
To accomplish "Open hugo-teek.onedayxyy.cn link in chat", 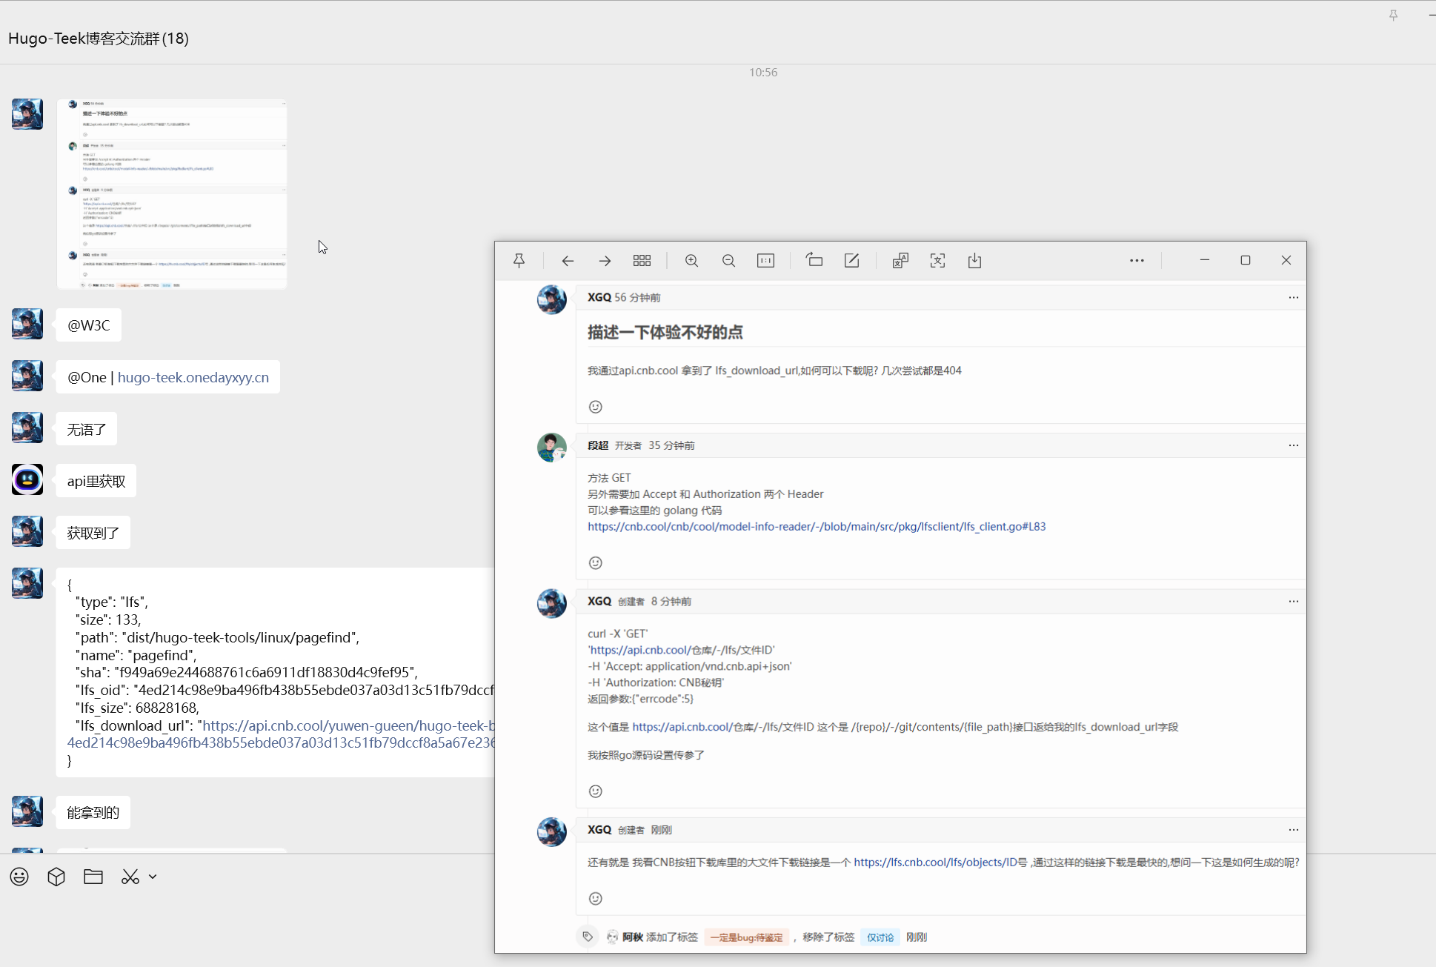I will 193,377.
